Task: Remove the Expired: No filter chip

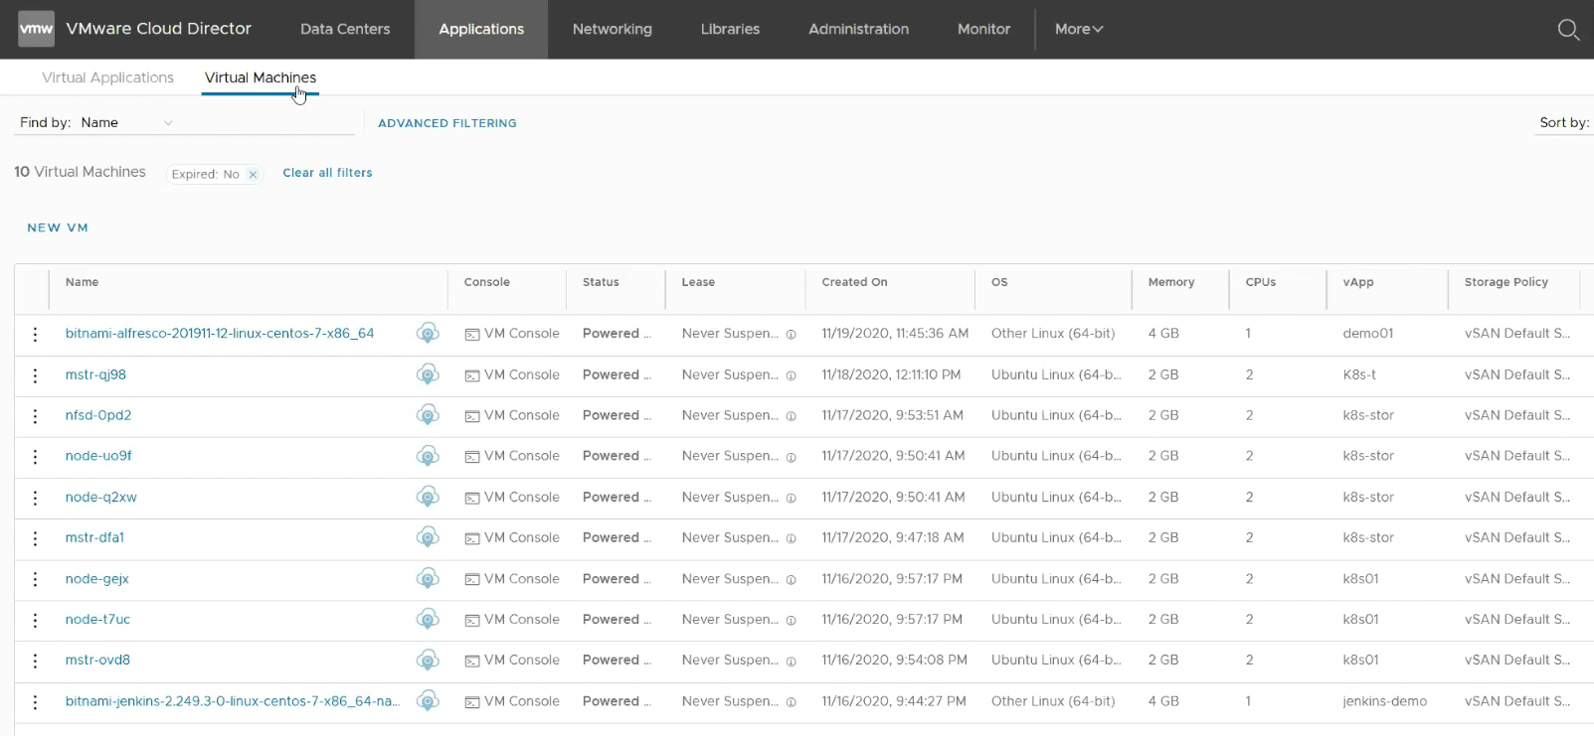Action: 253,174
